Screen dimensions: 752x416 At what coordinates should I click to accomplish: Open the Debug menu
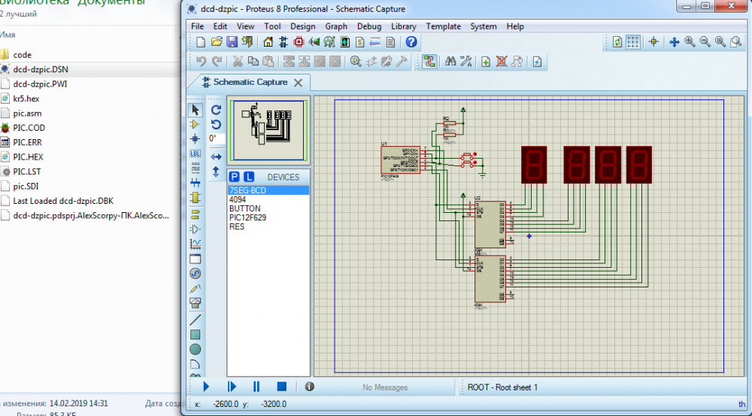[x=369, y=26]
